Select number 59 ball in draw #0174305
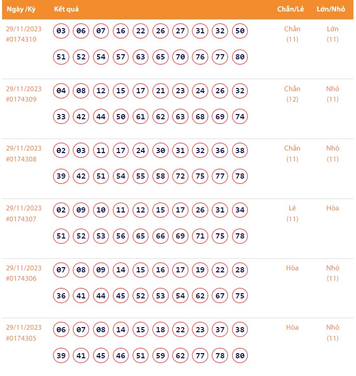 point(160,356)
